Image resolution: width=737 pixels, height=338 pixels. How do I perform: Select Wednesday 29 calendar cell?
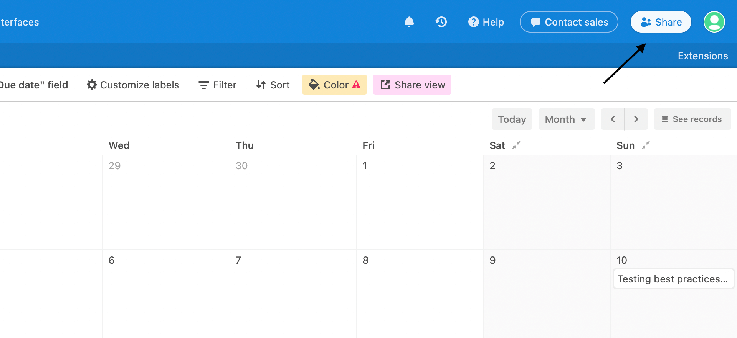166,202
